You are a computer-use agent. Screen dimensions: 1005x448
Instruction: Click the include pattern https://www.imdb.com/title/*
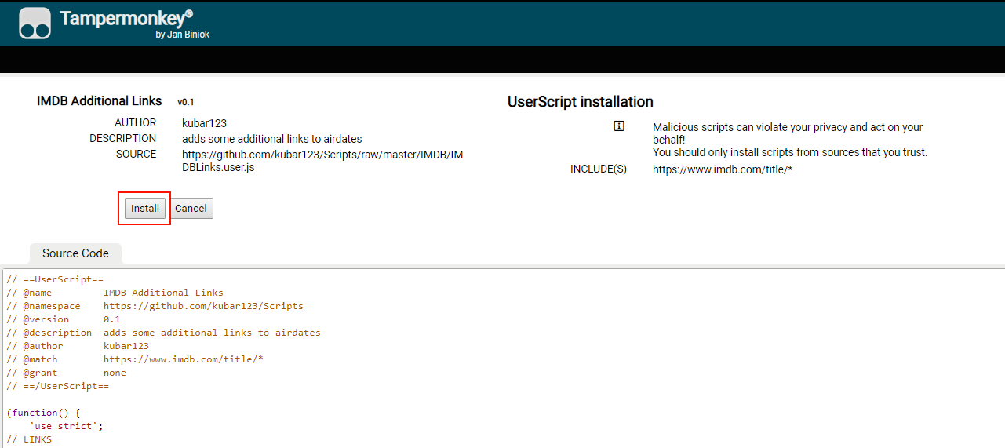(x=723, y=169)
